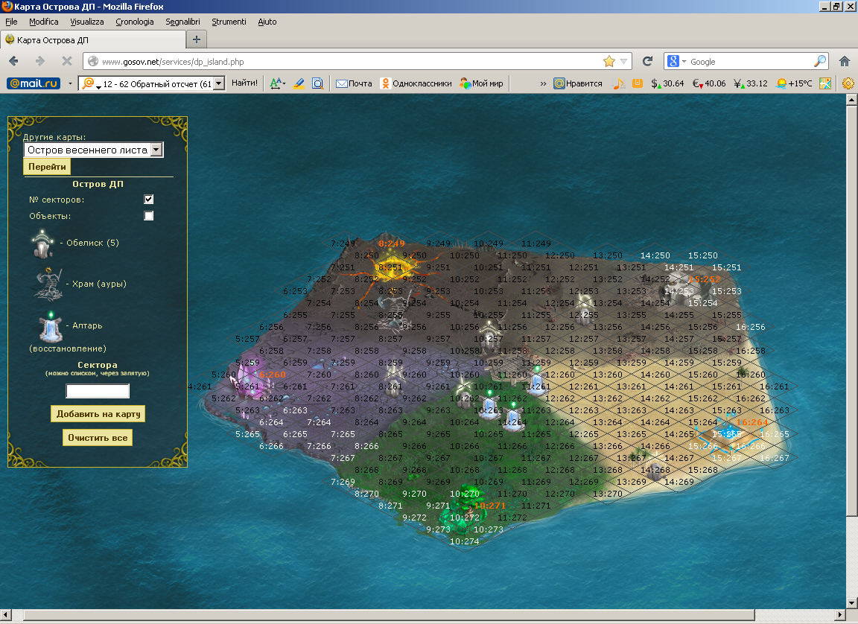Reload the current page

coord(647,61)
